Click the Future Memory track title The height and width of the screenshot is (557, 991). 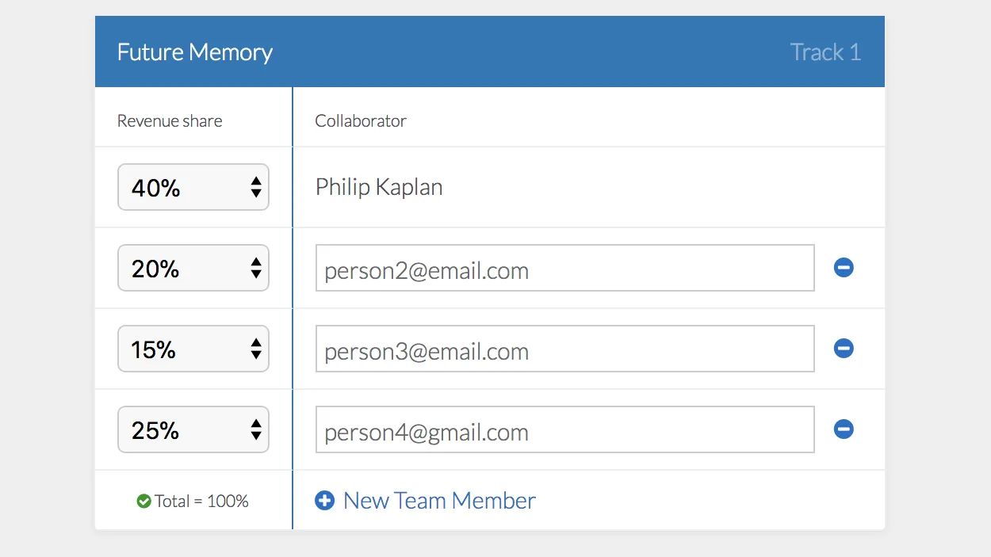pos(195,52)
